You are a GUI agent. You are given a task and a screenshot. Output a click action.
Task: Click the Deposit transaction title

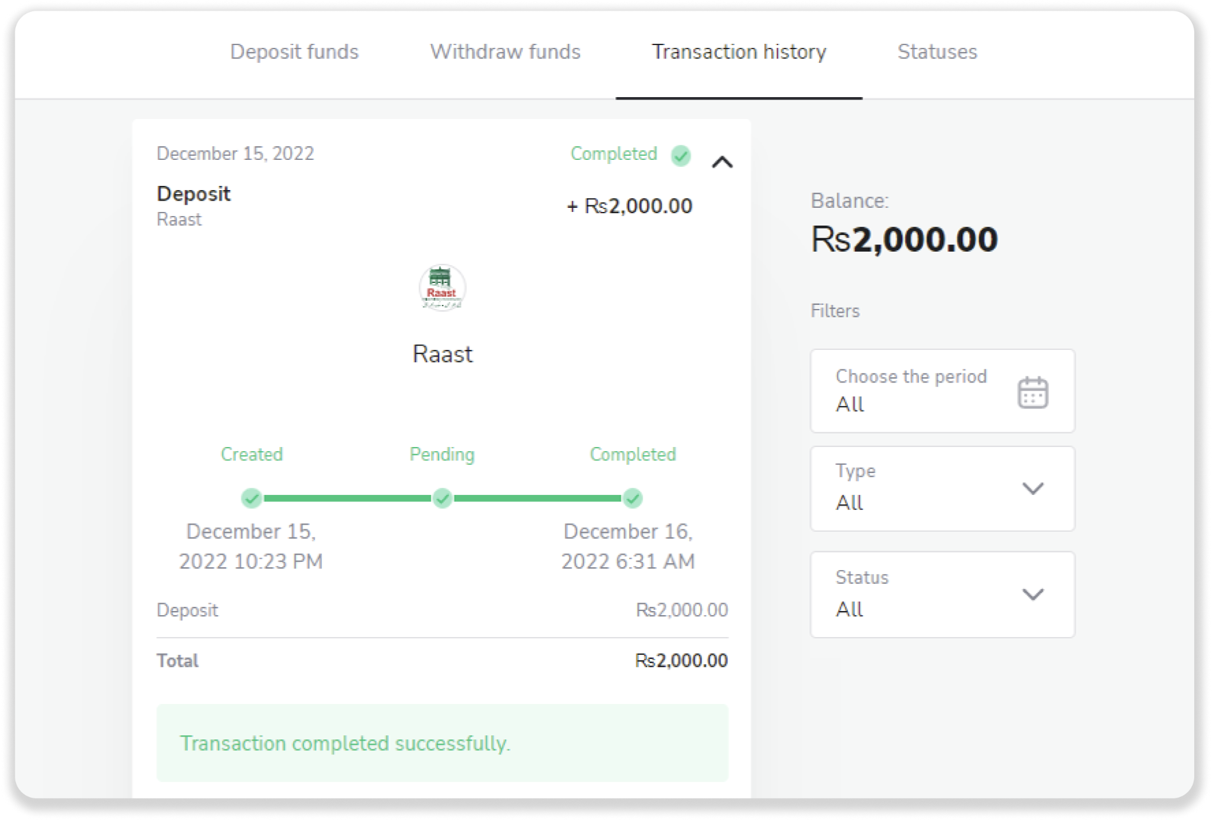194,194
